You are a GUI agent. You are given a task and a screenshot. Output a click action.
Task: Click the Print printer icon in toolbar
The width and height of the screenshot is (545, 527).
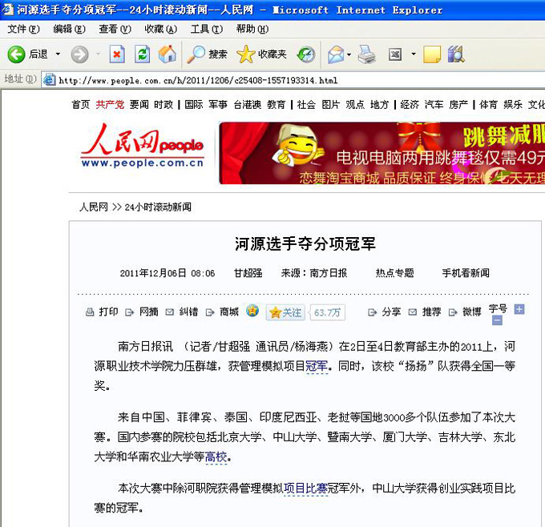[x=366, y=54]
